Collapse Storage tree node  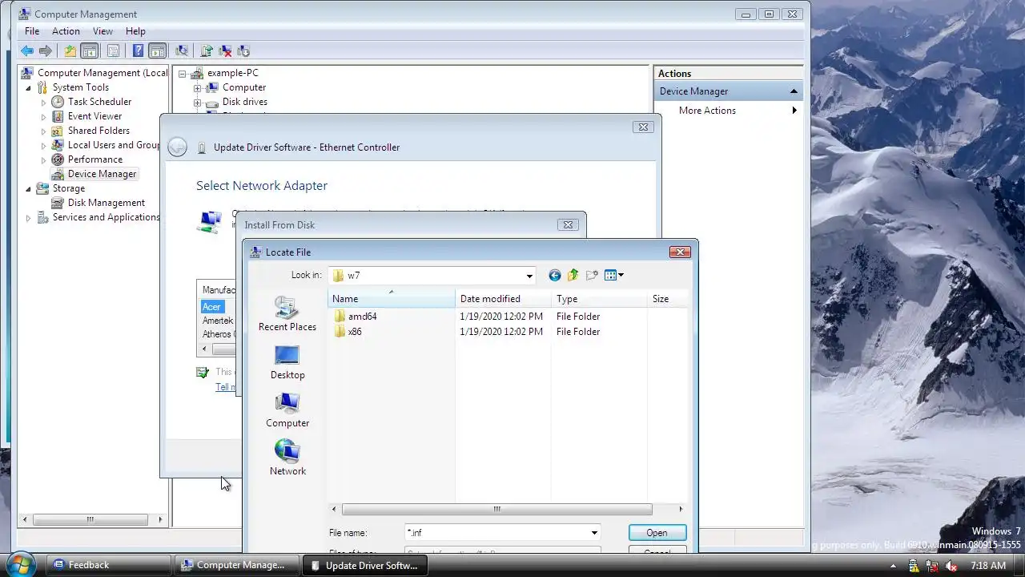29,188
